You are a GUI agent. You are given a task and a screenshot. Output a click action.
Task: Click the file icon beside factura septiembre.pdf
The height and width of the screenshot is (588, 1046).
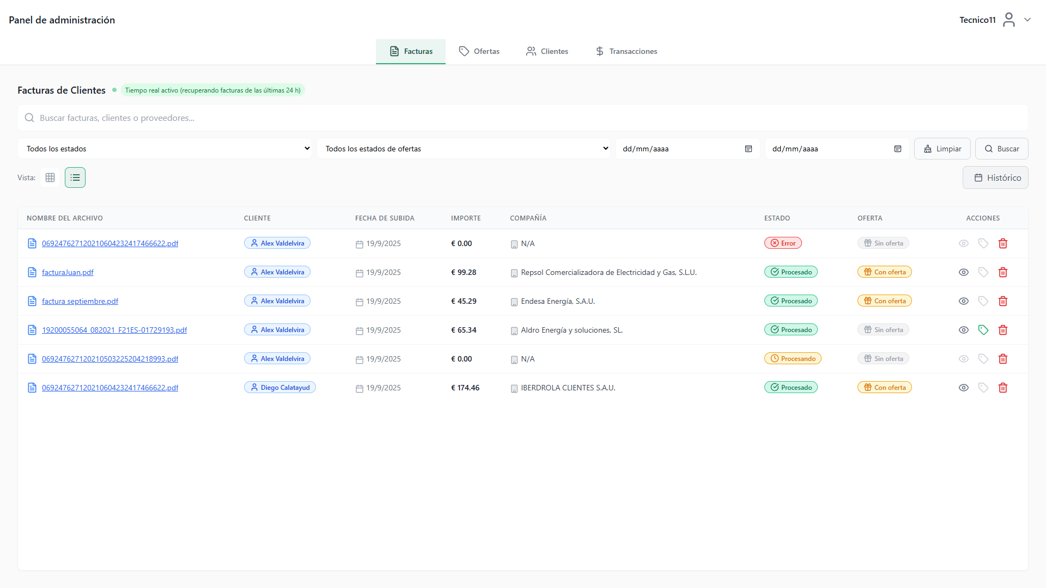[x=32, y=301]
